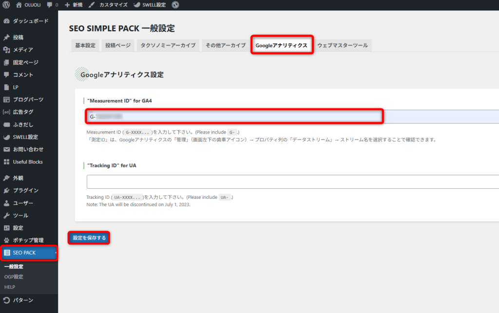
Task: Click the OLUOLI site name link
Action: click(33, 5)
